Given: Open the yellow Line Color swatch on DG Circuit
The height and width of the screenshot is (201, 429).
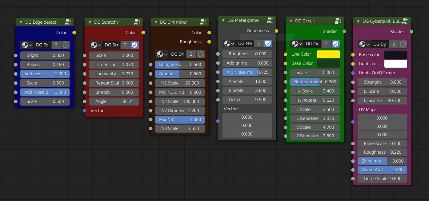Looking at the screenshot, I should click(328, 54).
